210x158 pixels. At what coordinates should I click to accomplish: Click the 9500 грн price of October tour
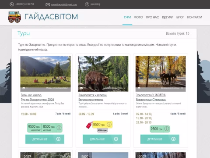tap(157, 129)
